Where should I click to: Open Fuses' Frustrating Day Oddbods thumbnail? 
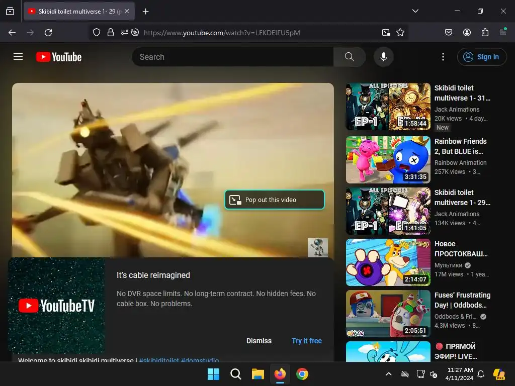pyautogui.click(x=388, y=314)
